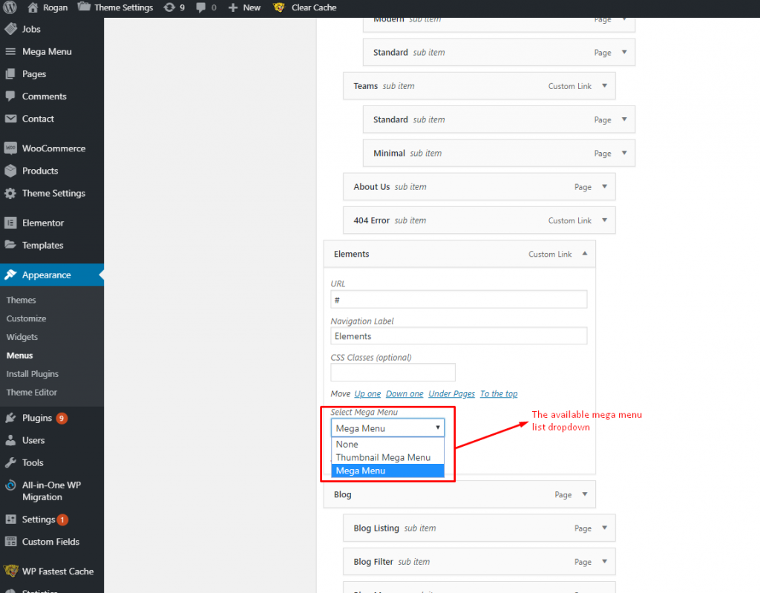Open the Users menu label
The width and height of the screenshot is (760, 593).
(33, 440)
